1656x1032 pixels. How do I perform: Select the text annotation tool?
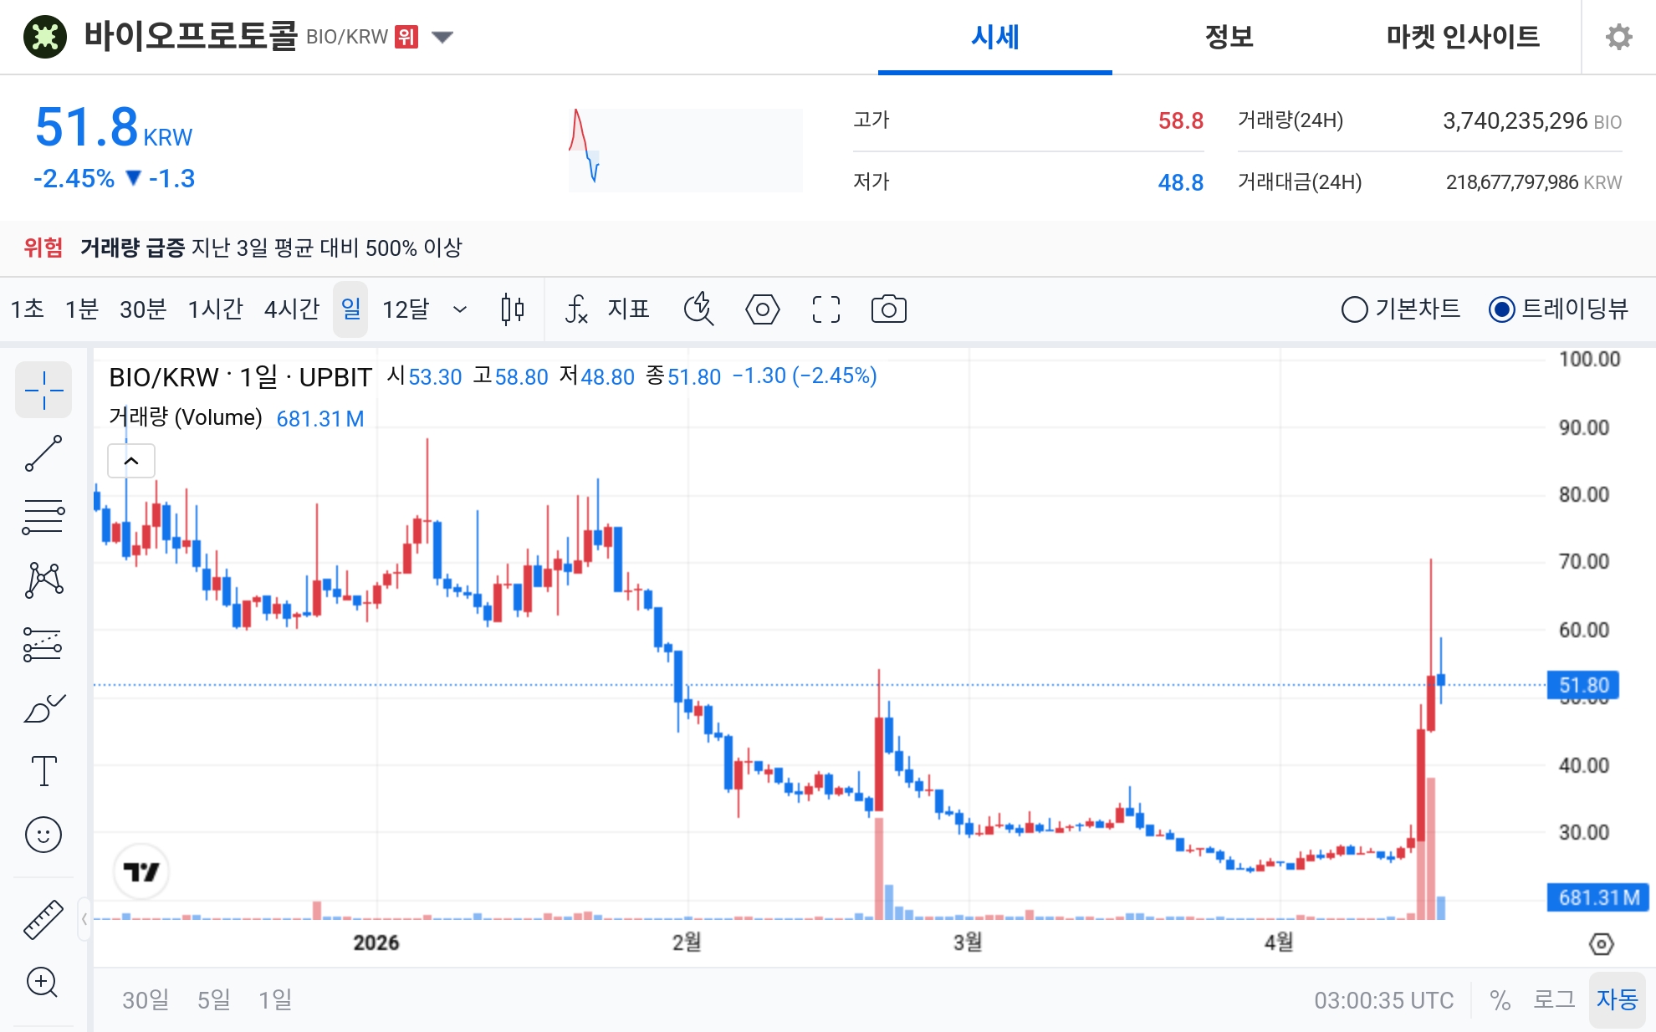(x=44, y=771)
